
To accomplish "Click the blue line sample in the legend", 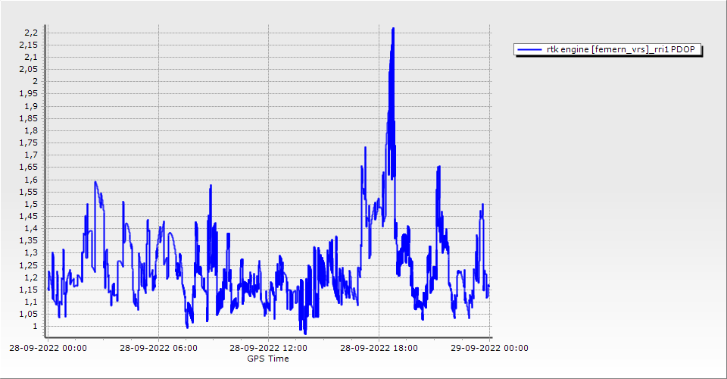I will (x=529, y=50).
